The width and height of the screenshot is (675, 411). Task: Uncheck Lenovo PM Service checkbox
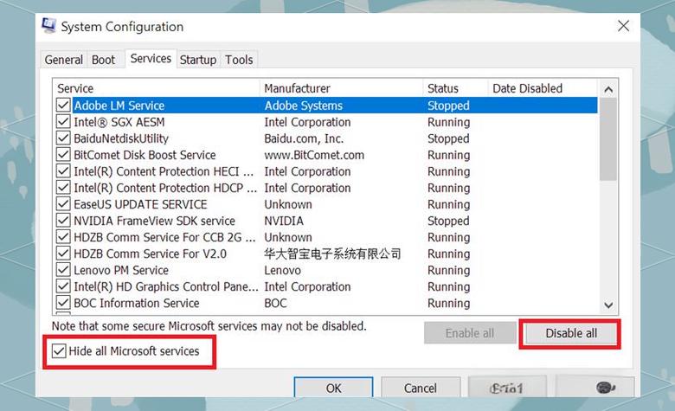coord(63,270)
